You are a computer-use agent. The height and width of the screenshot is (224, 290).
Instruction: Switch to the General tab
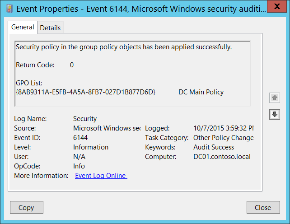pos(23,27)
